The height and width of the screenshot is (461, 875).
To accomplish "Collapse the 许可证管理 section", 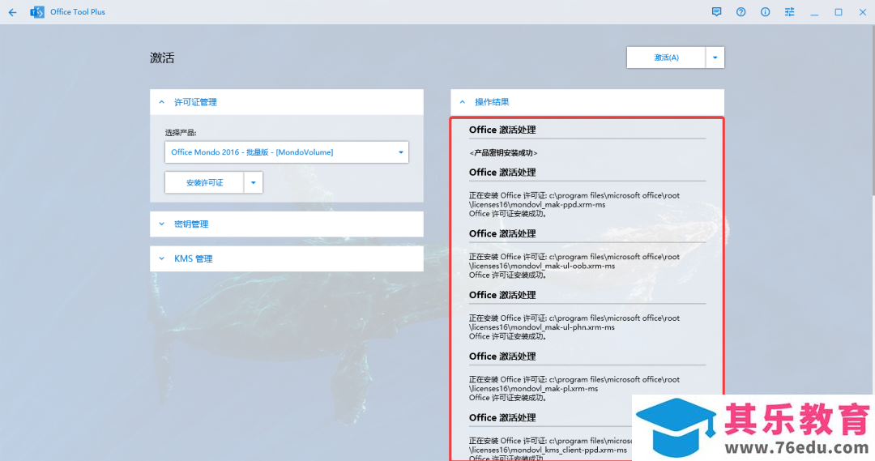I will point(286,102).
